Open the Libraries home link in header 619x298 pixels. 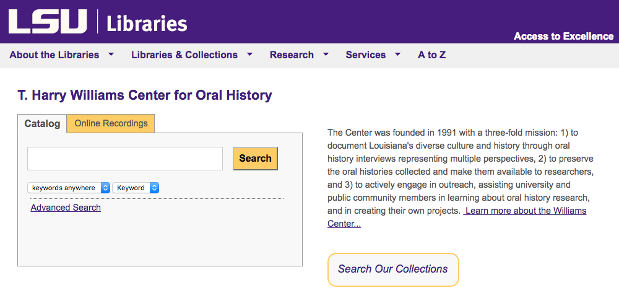pyautogui.click(x=147, y=23)
